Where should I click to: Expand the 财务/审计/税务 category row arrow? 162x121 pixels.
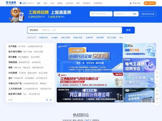point(52,94)
